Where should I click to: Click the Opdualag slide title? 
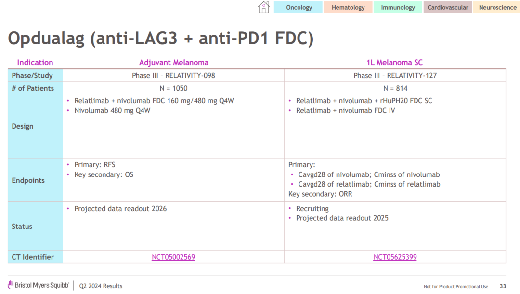point(161,39)
